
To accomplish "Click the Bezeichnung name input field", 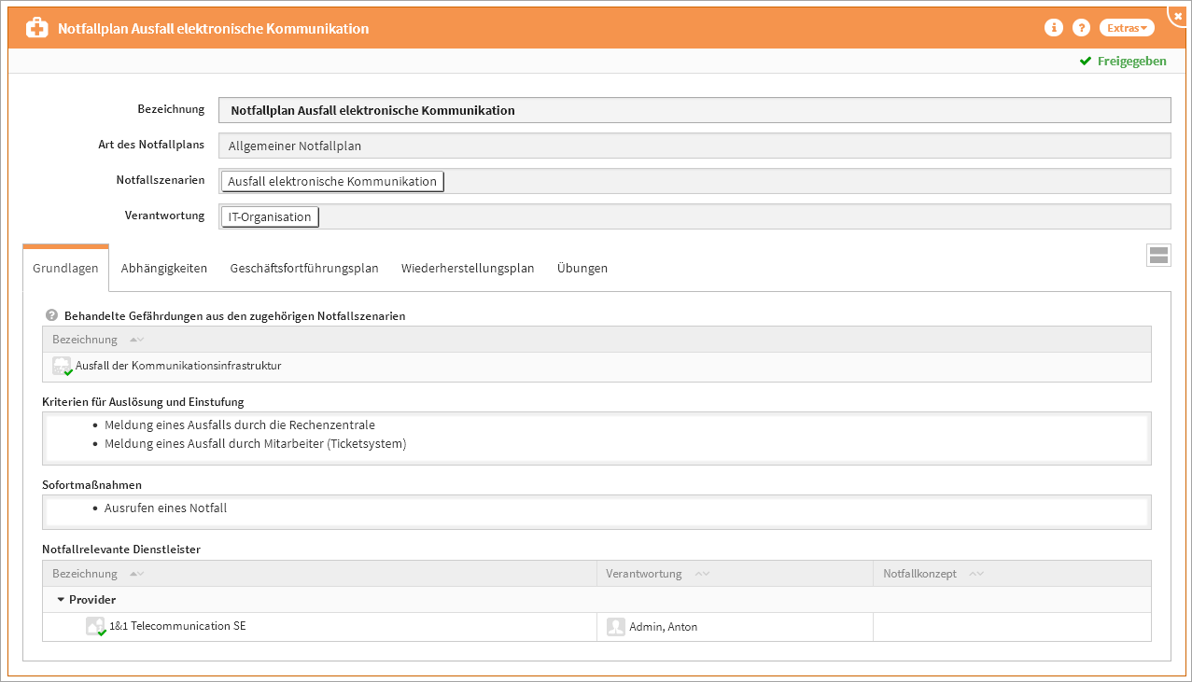I will tap(694, 111).
